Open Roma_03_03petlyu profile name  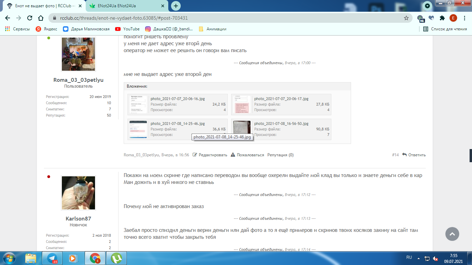tap(78, 80)
